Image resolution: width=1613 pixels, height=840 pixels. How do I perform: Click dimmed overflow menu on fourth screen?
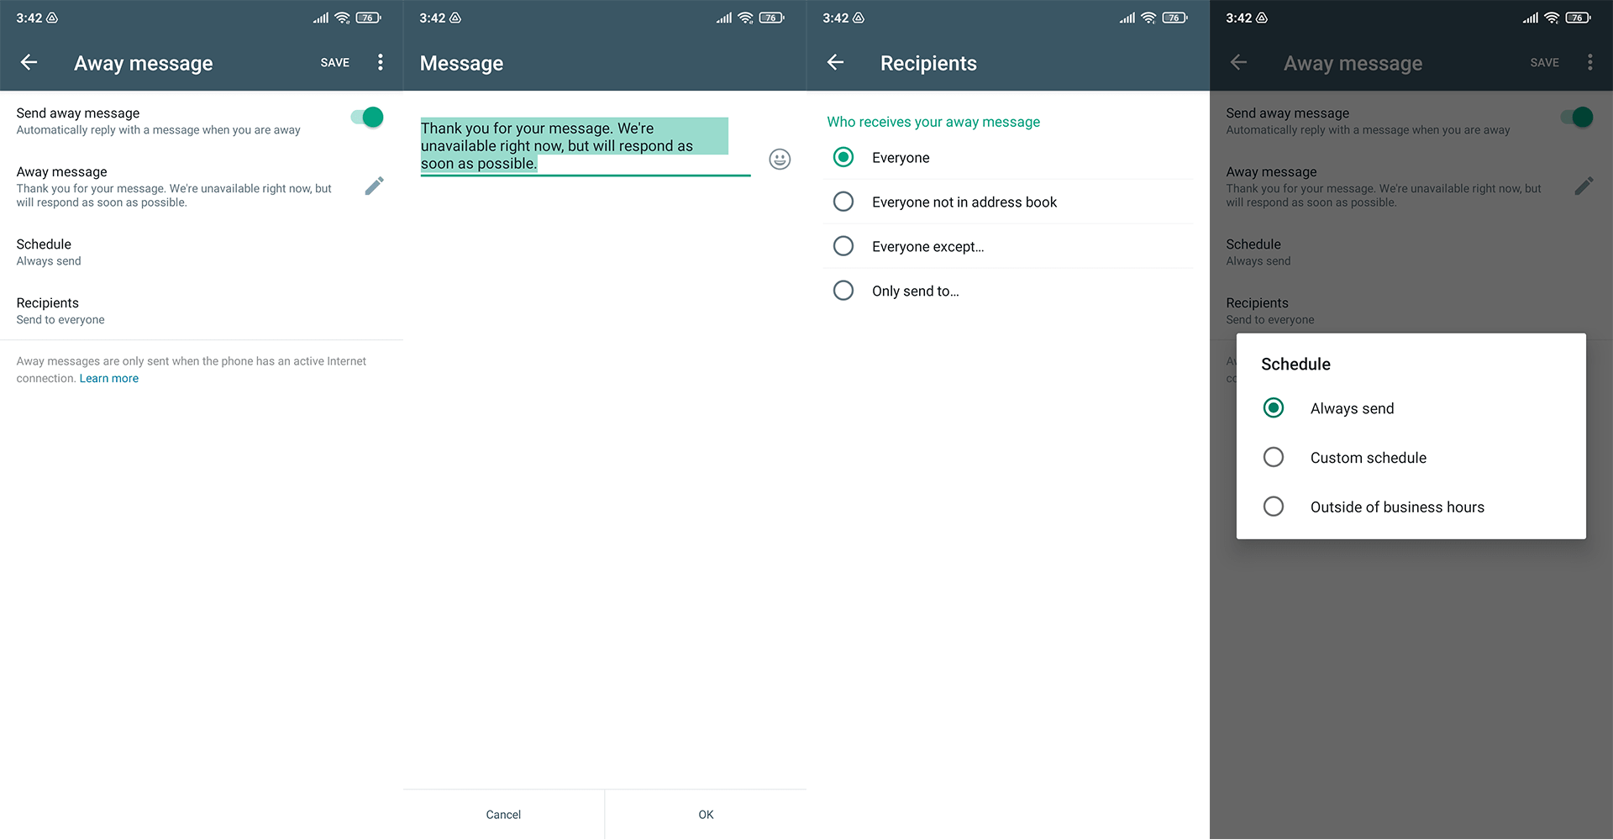click(x=1590, y=62)
